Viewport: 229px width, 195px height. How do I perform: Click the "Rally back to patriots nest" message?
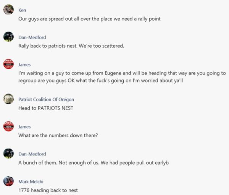pyautogui.click(x=71, y=46)
